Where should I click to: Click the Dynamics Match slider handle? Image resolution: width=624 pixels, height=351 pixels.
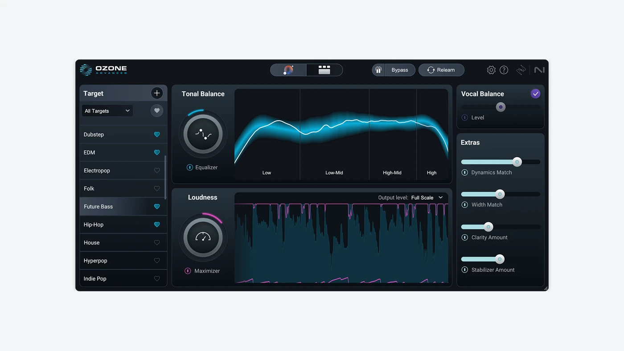point(517,162)
